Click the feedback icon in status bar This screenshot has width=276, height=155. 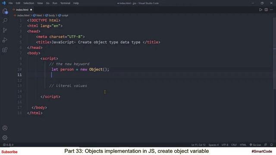[x=266, y=145]
